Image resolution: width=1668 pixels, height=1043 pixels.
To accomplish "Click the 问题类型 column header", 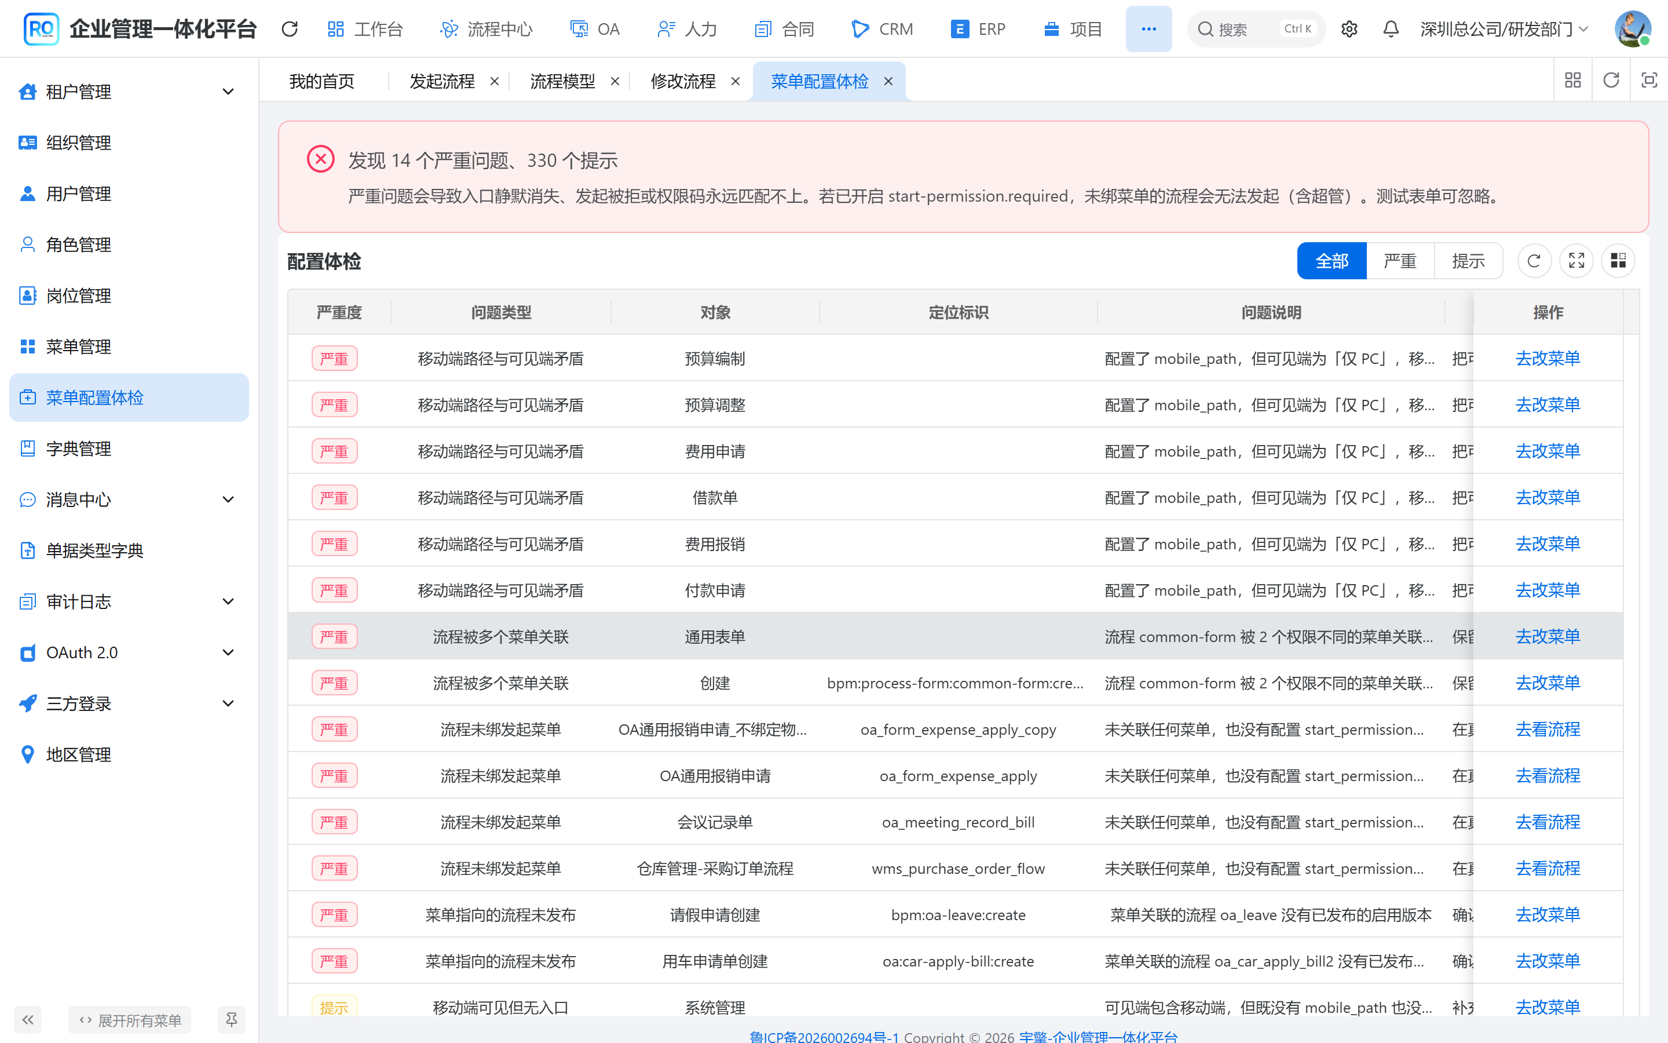I will click(x=501, y=312).
